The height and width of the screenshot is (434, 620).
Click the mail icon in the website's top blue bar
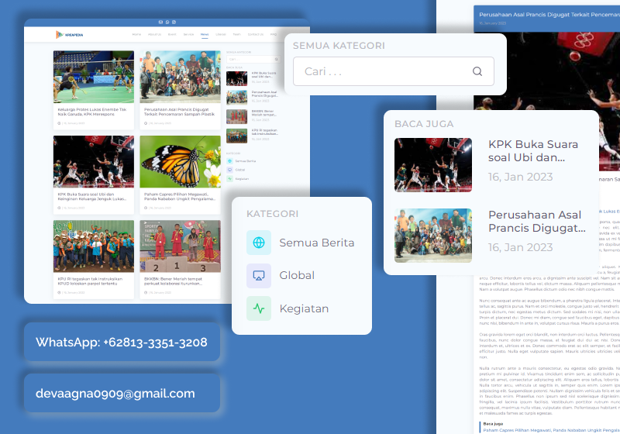pos(160,22)
